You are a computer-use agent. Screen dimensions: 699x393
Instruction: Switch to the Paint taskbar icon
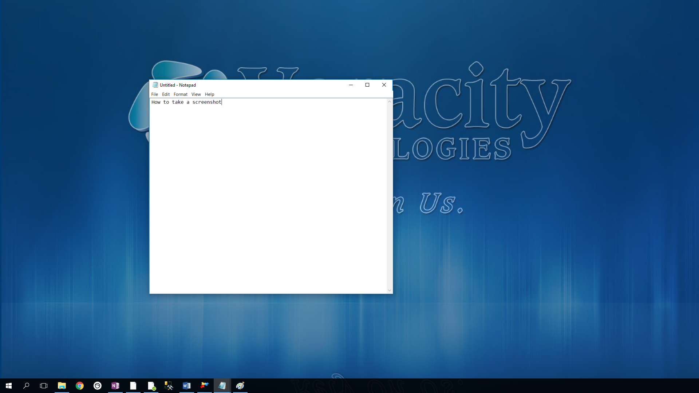coord(240,386)
